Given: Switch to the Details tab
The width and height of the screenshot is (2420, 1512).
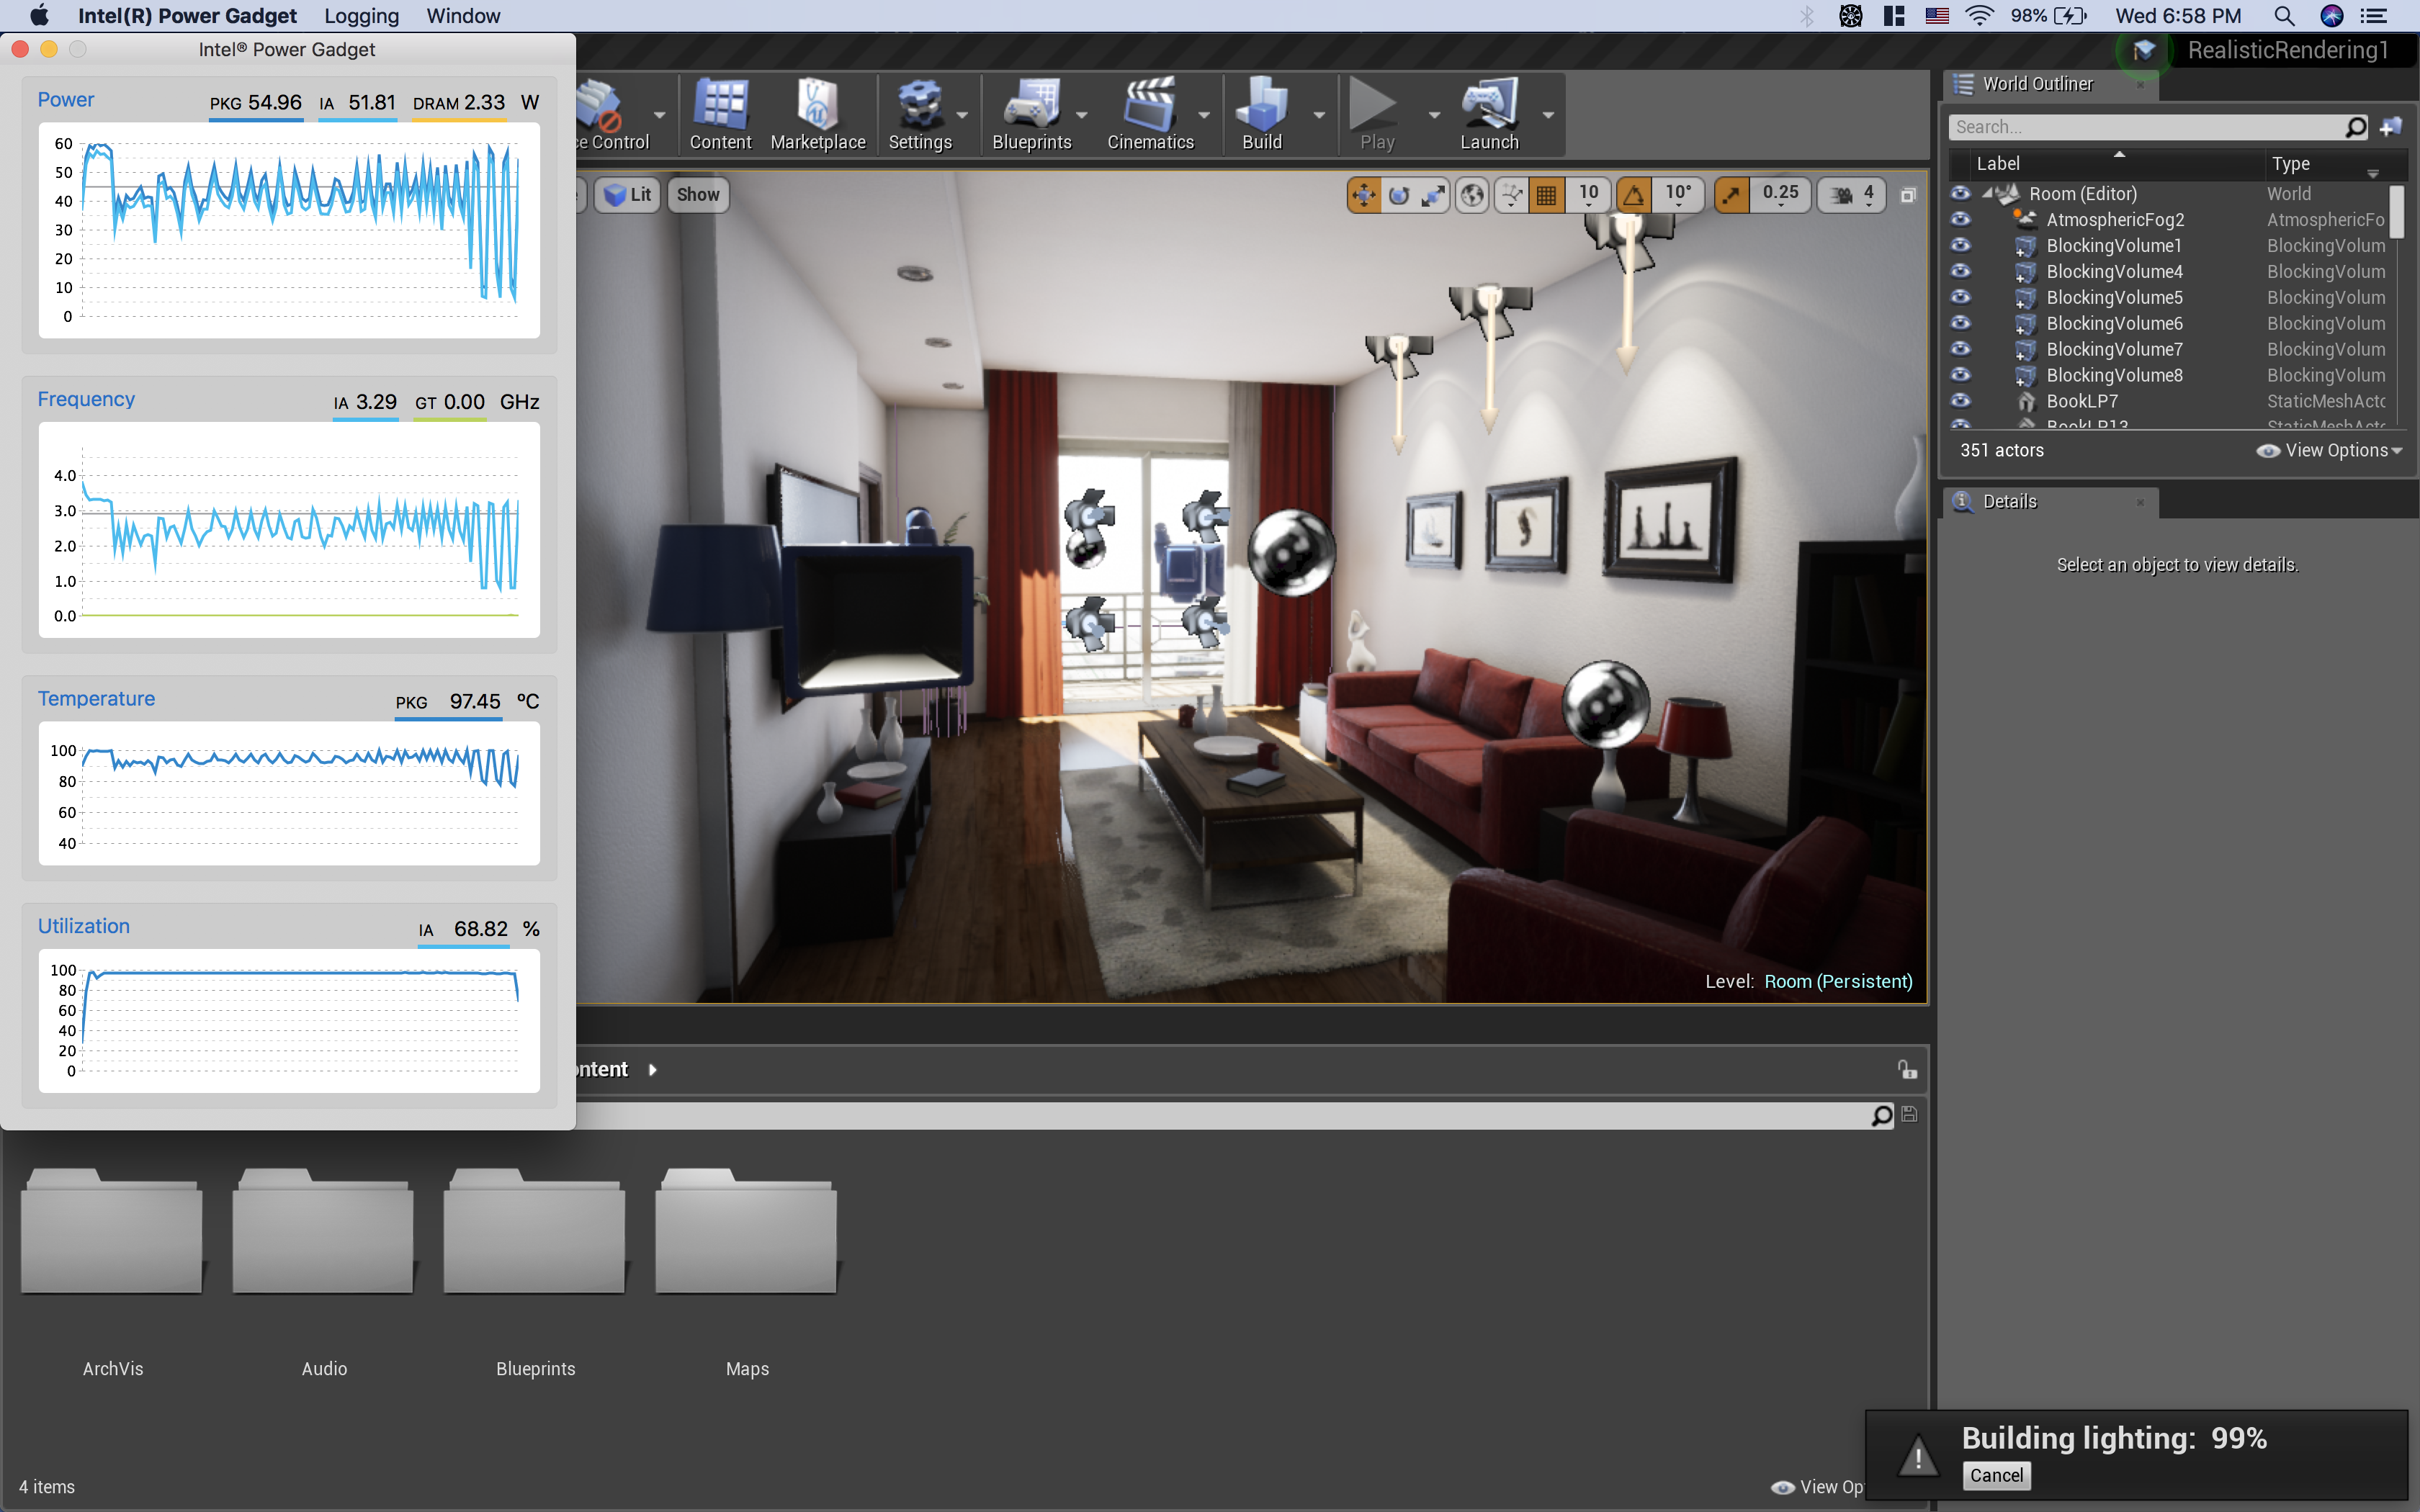Looking at the screenshot, I should coord(2009,502).
